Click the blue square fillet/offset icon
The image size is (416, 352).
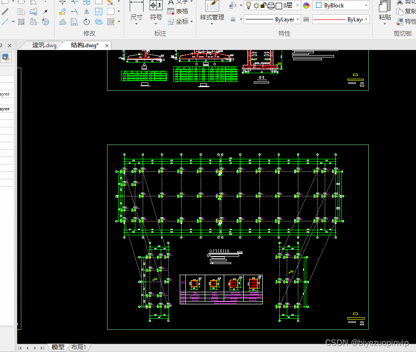(x=99, y=12)
